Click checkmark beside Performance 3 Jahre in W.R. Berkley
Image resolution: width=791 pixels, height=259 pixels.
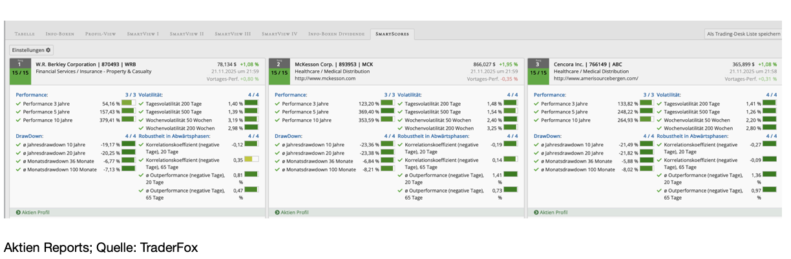[x=18, y=103]
